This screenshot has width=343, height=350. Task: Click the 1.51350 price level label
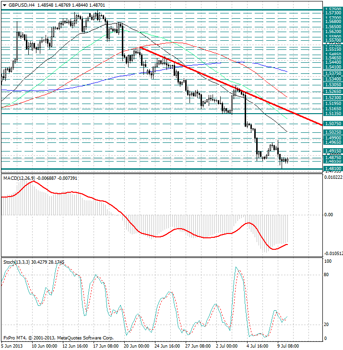point(333,114)
